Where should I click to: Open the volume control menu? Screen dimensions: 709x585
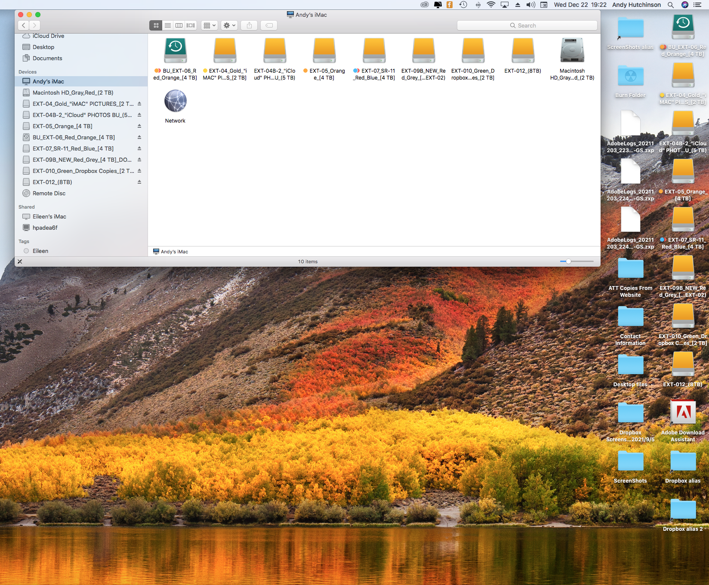(x=531, y=5)
